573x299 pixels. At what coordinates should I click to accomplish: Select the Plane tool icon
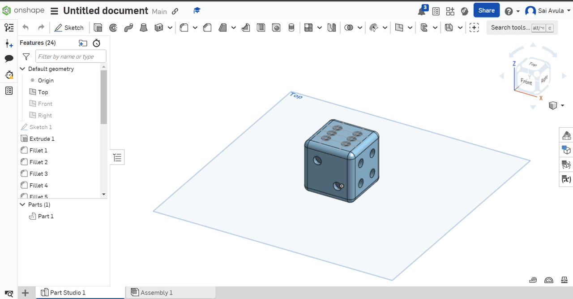399,28
